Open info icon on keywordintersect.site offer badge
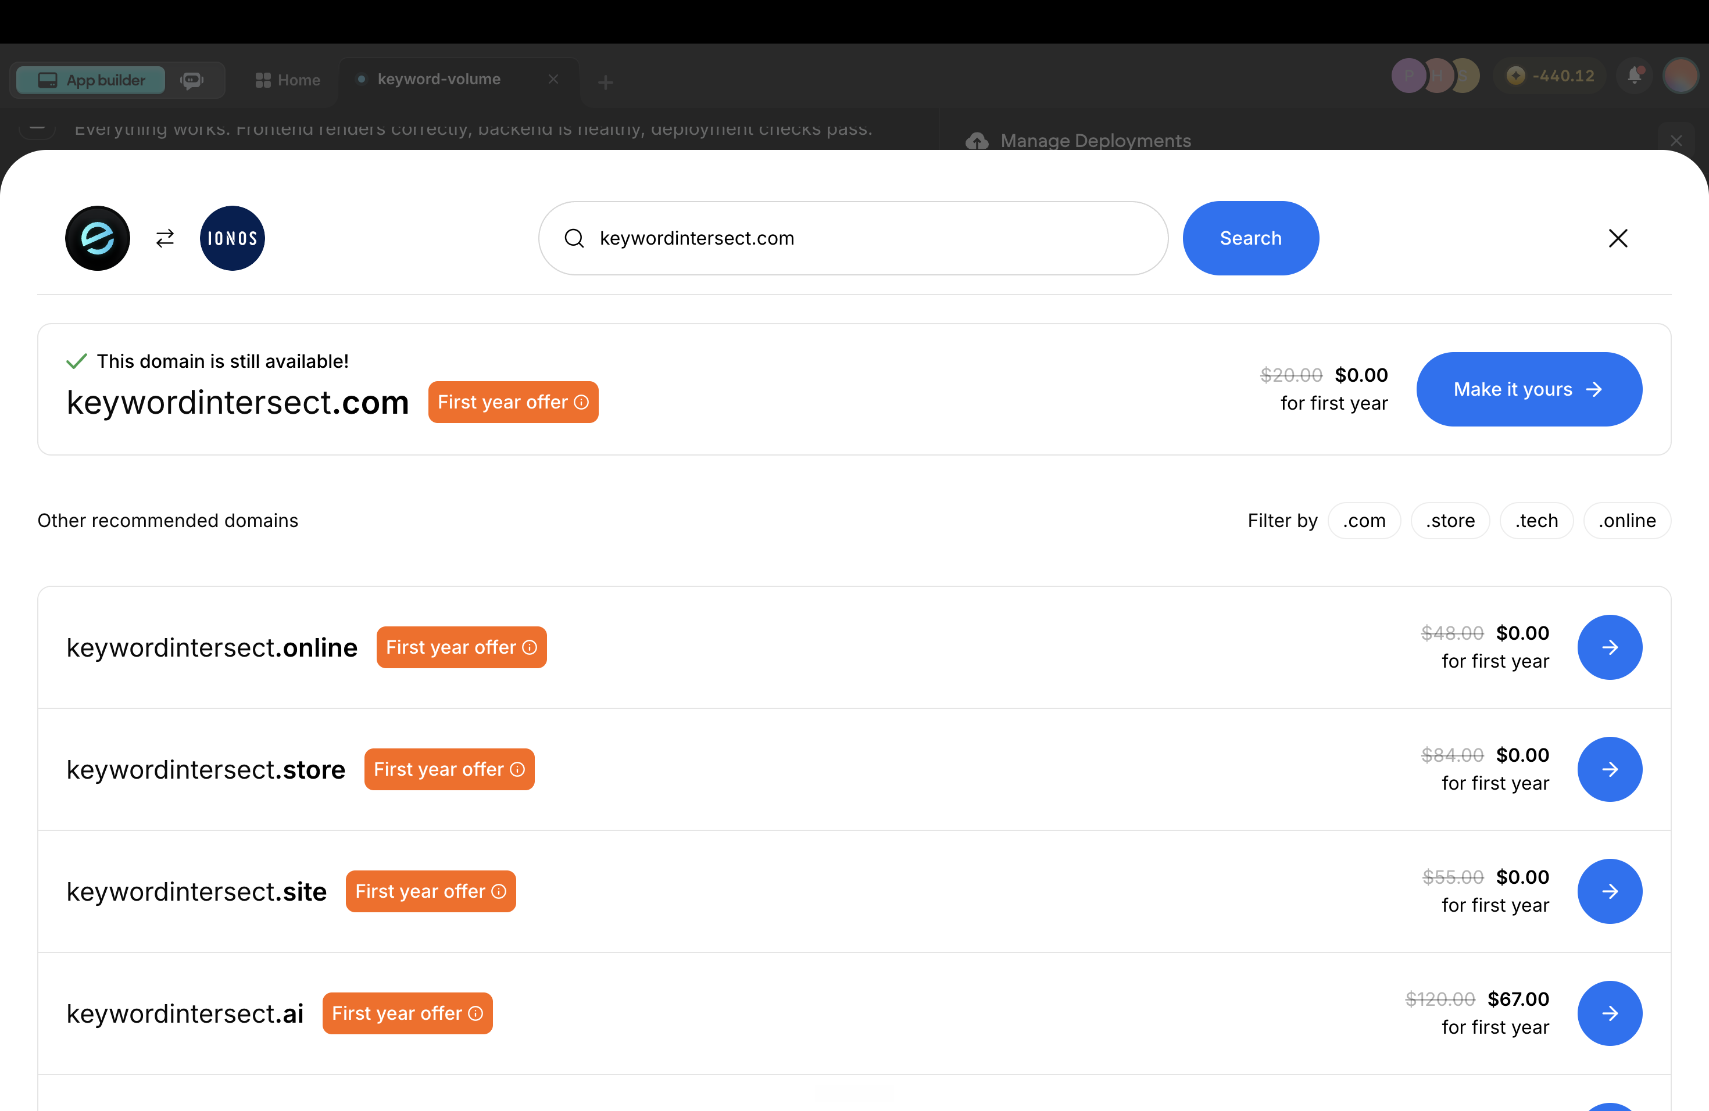The image size is (1709, 1111). (x=499, y=891)
